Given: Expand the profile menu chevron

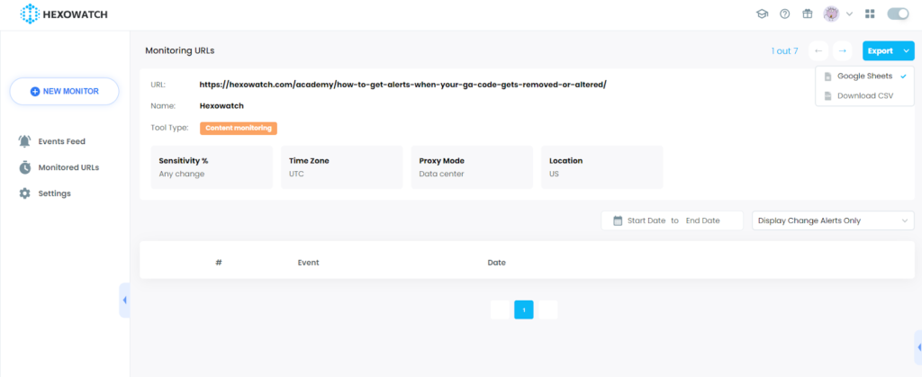Looking at the screenshot, I should pos(849,14).
